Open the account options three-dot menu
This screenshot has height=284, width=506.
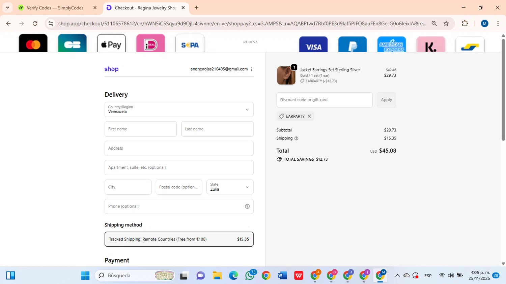(x=252, y=69)
